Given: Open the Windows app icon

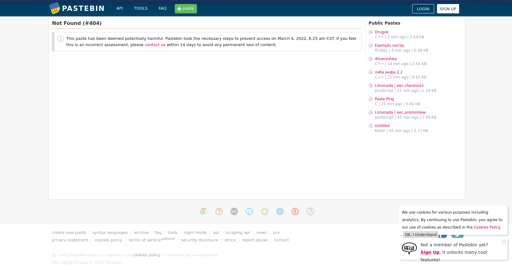Looking at the screenshot, I should (249, 211).
